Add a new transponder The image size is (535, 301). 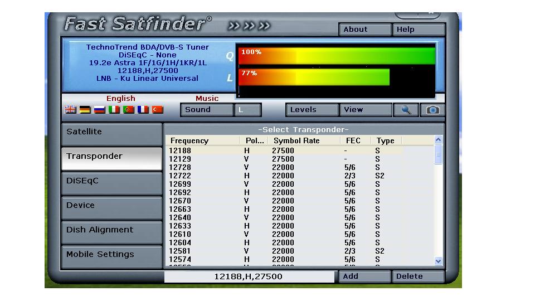click(x=364, y=276)
